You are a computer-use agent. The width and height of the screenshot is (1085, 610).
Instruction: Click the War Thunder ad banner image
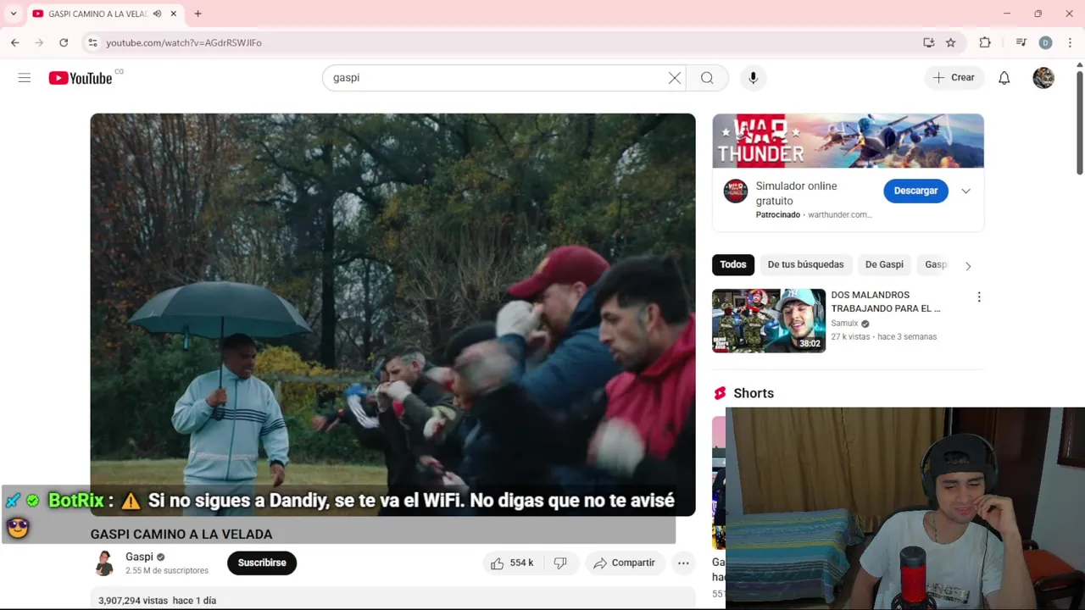[x=848, y=141]
